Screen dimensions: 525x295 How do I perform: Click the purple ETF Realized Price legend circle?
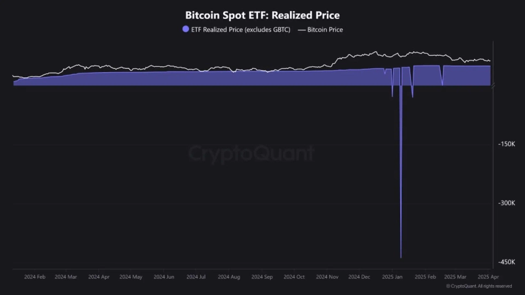(186, 29)
